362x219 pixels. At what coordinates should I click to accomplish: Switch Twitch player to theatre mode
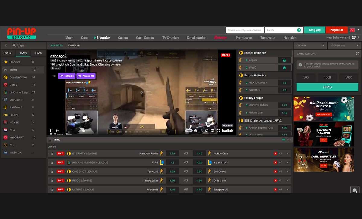(x=212, y=131)
